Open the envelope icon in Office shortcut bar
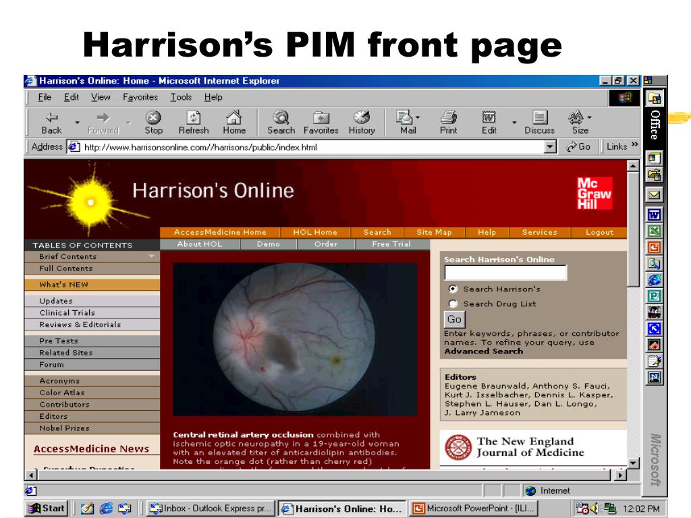The height and width of the screenshot is (518, 691). pos(655,195)
